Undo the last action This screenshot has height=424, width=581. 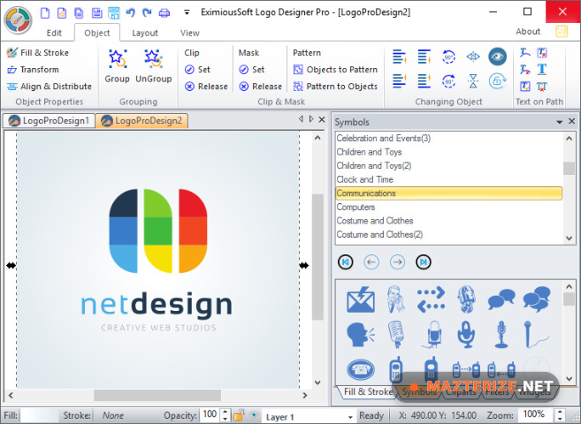coord(130,13)
